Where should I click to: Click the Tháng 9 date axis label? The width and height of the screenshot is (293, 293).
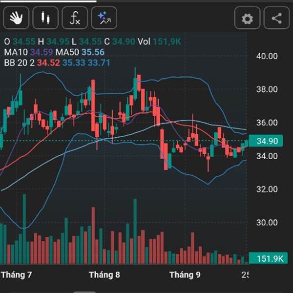click(x=185, y=275)
